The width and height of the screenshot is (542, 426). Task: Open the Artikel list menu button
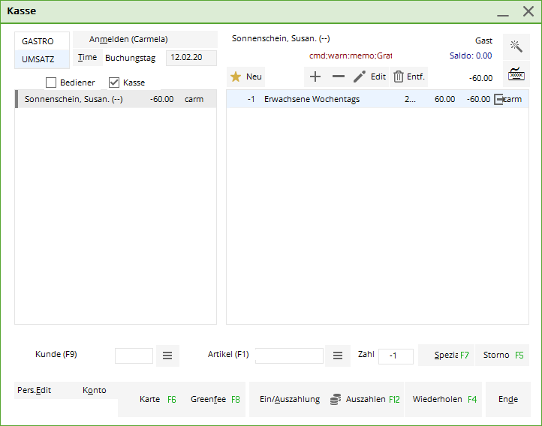(x=338, y=355)
